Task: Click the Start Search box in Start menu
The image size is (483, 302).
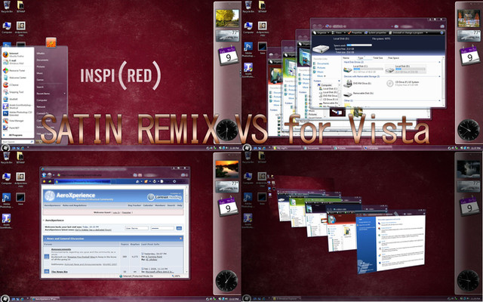Action: [x=17, y=142]
